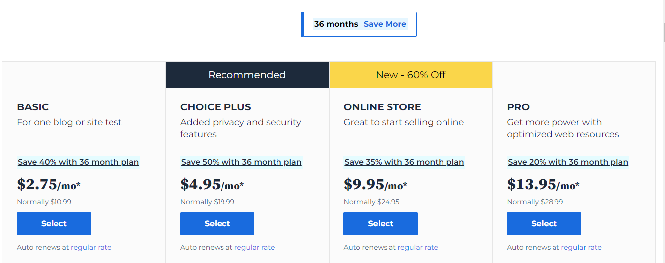
Task: Click the Save More label
Action: [385, 24]
